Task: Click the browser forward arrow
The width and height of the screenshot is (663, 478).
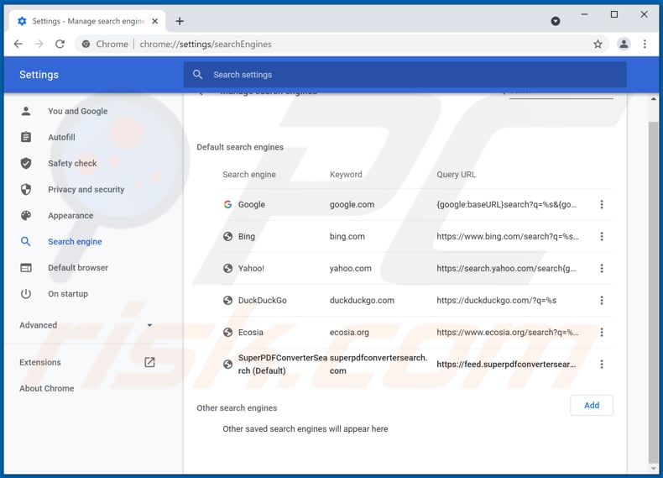Action: 39,44
